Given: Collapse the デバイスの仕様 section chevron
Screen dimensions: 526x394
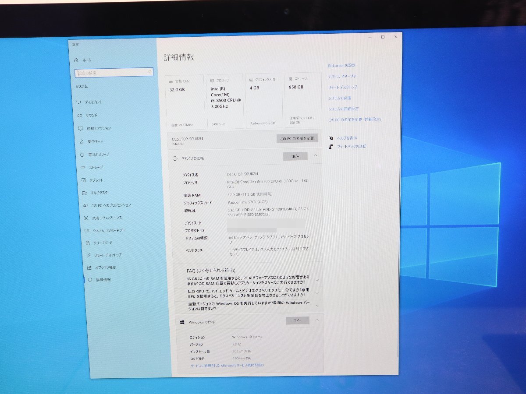Looking at the screenshot, I should click(x=315, y=155).
